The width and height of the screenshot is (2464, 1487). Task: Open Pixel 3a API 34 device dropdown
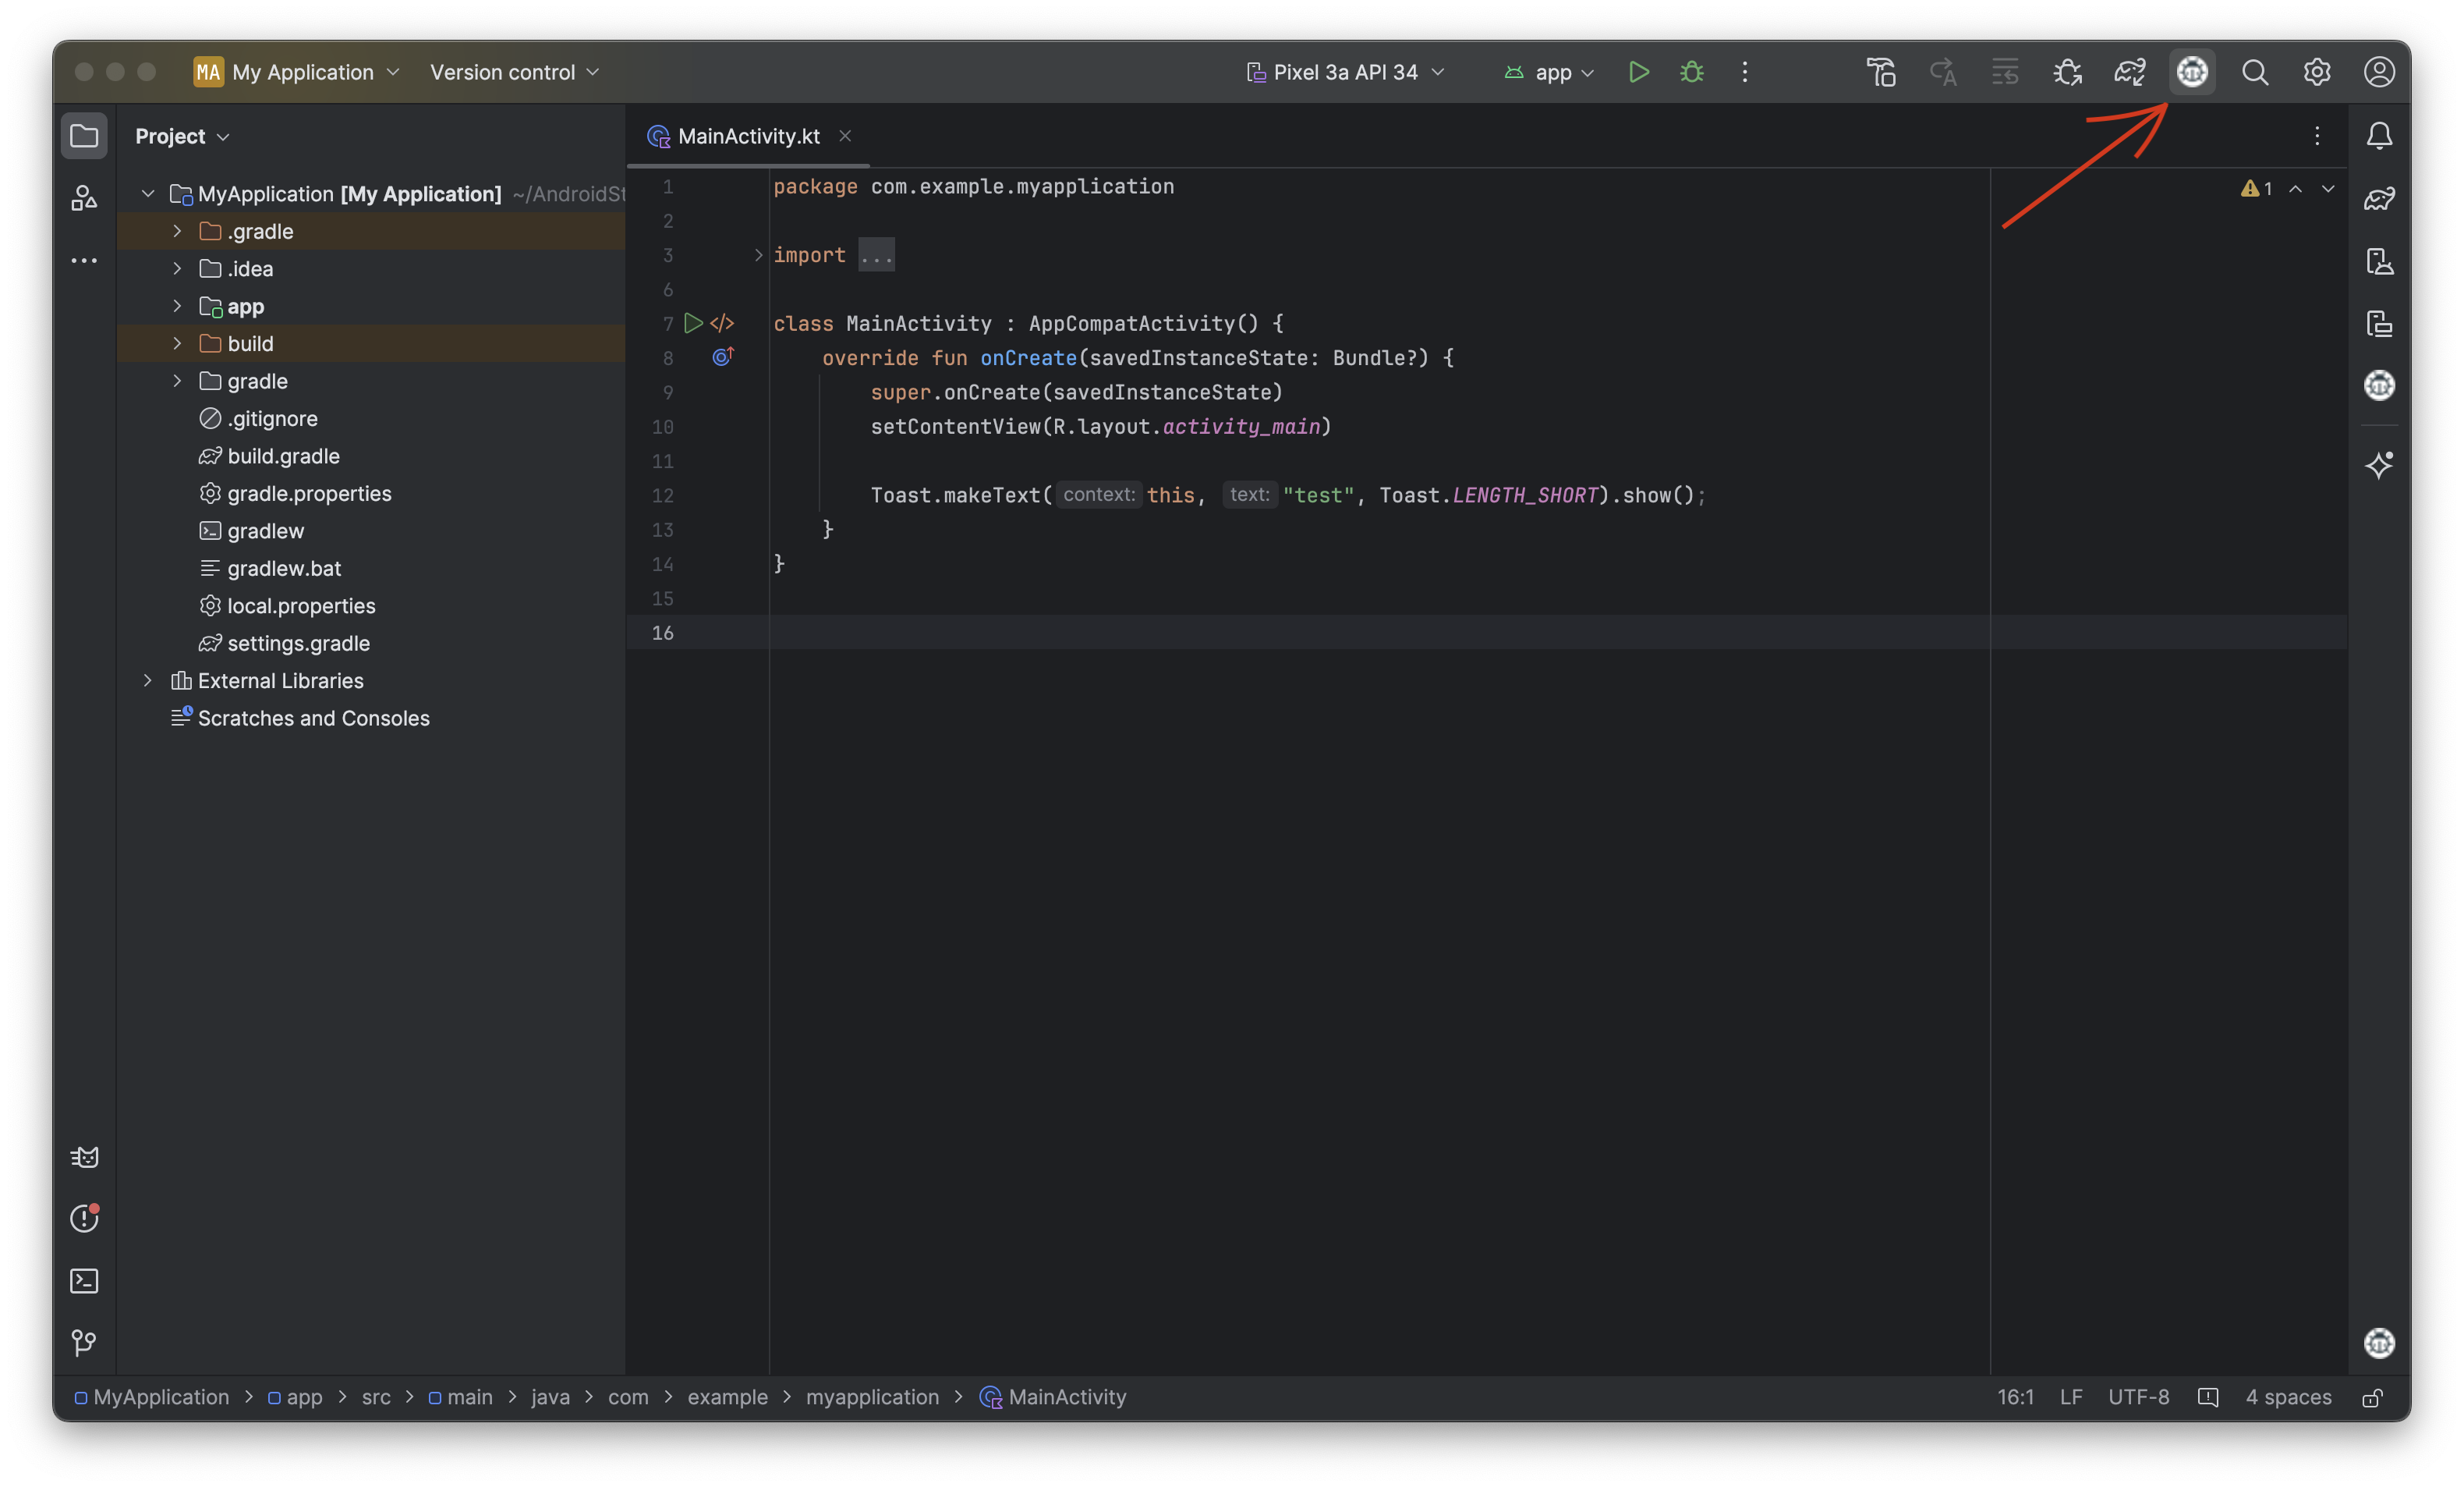point(1345,72)
